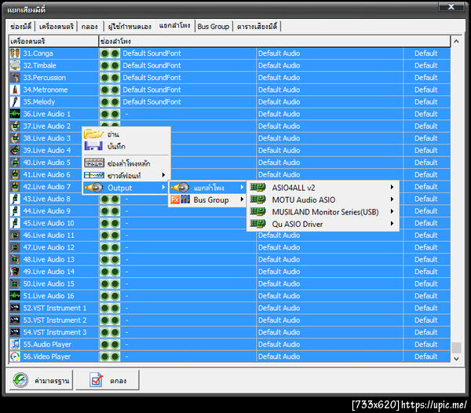Click the FX icon beside Bus Group
This screenshot has width=471, height=413.
[181, 199]
